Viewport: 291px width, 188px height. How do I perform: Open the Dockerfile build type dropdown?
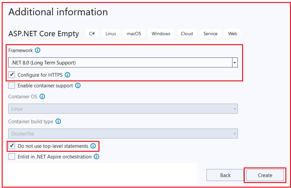(123, 134)
